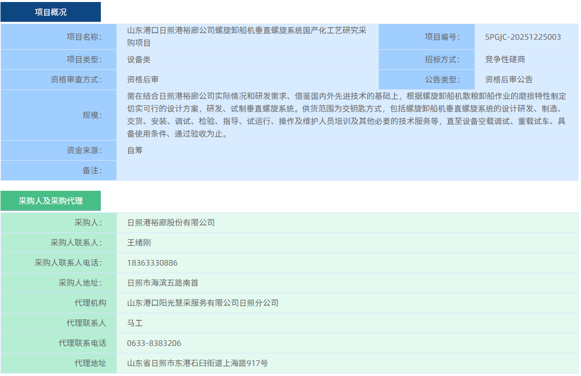Click the 自筹 funding source value
This screenshot has height=376, width=581.
[x=135, y=150]
